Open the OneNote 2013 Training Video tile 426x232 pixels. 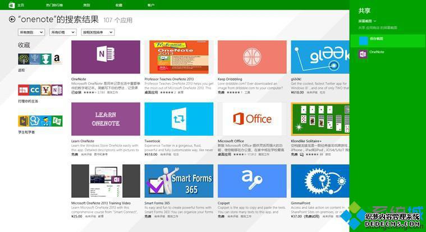pos(106,180)
